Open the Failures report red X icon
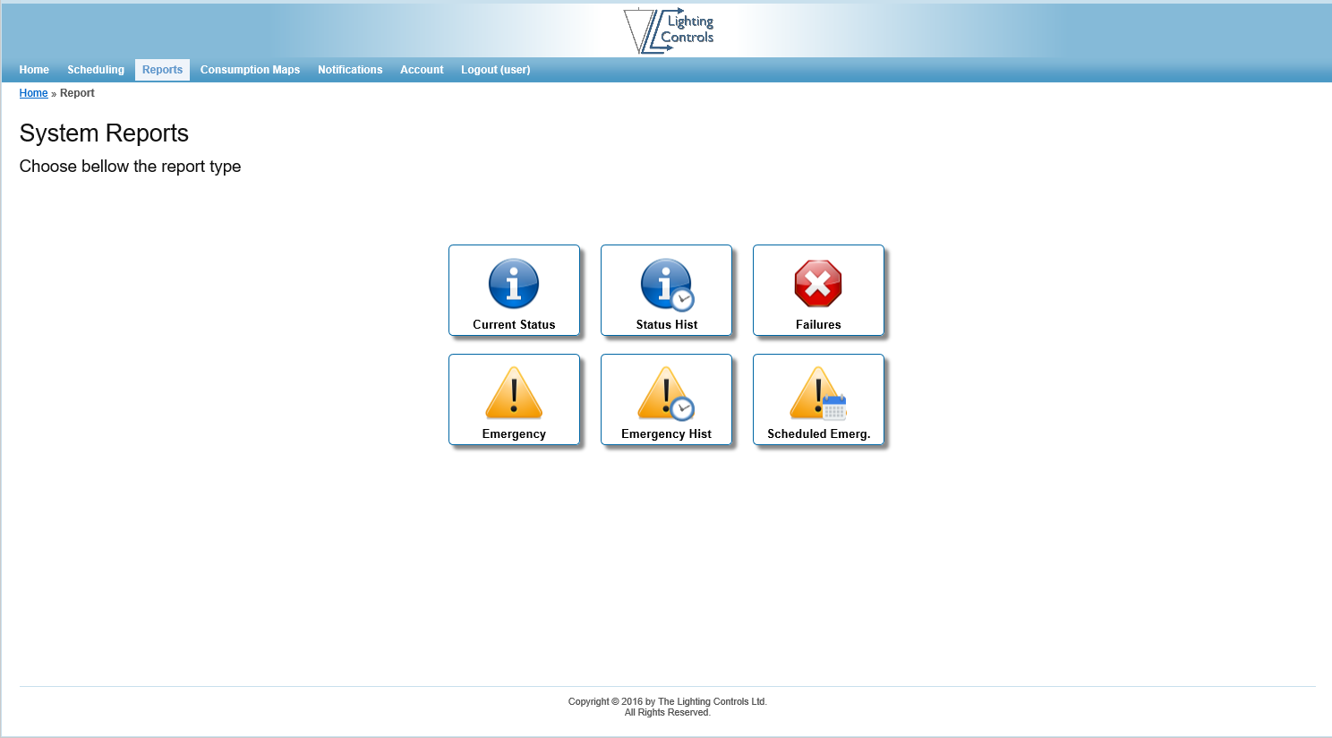This screenshot has height=738, width=1332. pos(818,284)
